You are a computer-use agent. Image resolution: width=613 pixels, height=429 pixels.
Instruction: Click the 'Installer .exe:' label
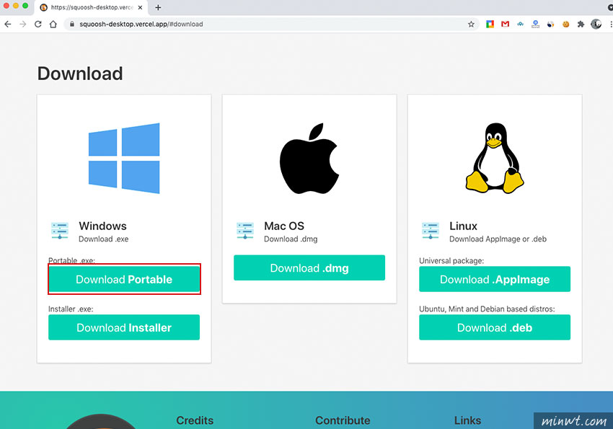tap(71, 309)
